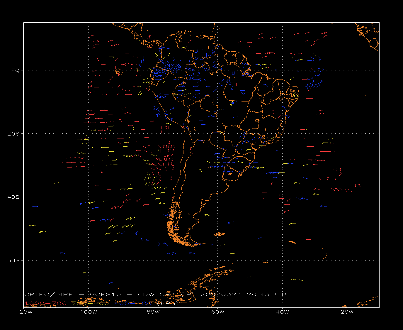The image size is (403, 330).
Task: Click the 40W longitude axis label
Action: [283, 312]
